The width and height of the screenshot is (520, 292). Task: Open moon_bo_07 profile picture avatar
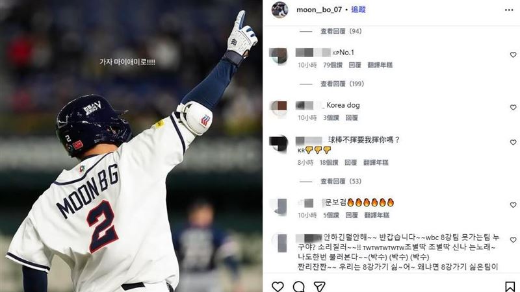[279, 10]
